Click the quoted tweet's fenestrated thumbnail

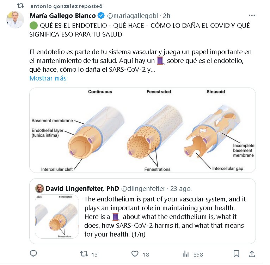[57, 217]
